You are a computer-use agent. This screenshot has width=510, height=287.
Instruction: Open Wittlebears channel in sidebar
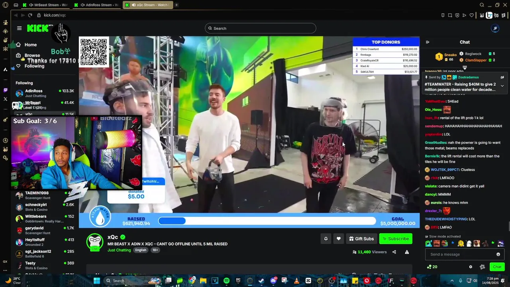coord(45,219)
